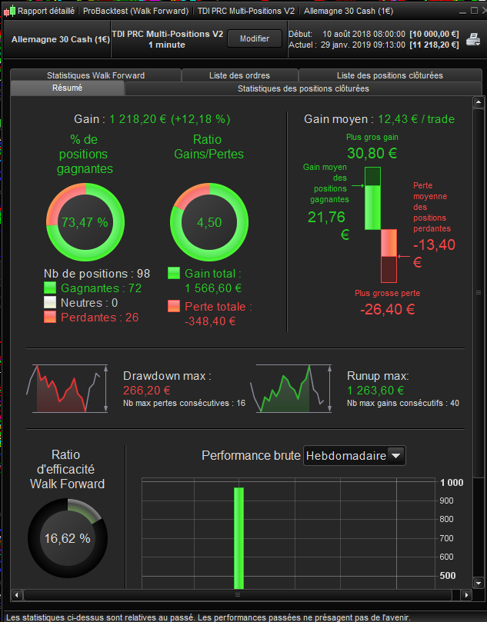Screen dimensions: 487x622
Task: Click 'Gagnantes : 72' label
Action: point(102,288)
